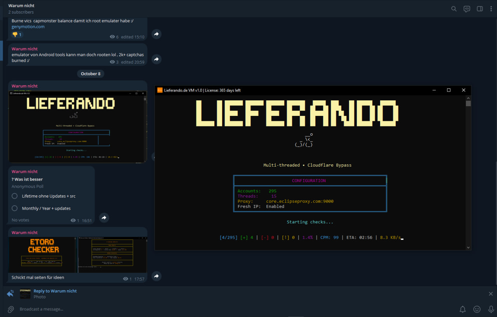Forward the 'Was ist besser' poll
The image size is (497, 317).
coord(104,218)
